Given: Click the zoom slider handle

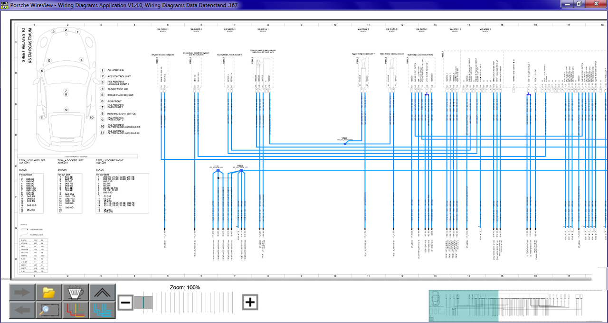Looking at the screenshot, I should 143,303.
